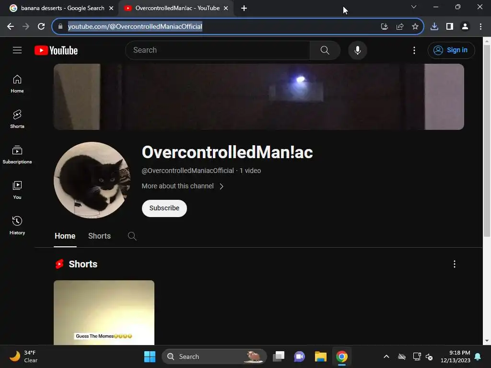Open Shorts section three-dot options
Viewport: 491px width, 368px height.
[x=455, y=264]
